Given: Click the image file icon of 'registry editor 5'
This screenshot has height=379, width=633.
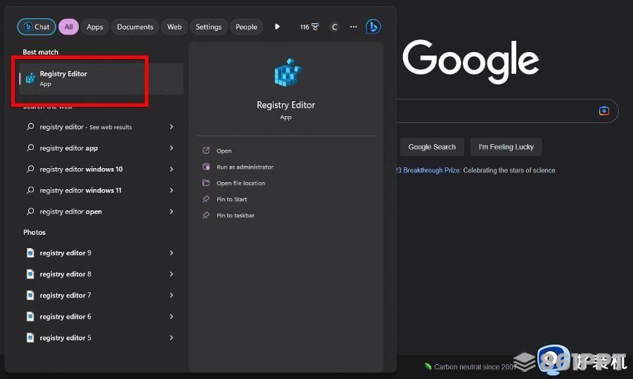Looking at the screenshot, I should click(x=30, y=338).
